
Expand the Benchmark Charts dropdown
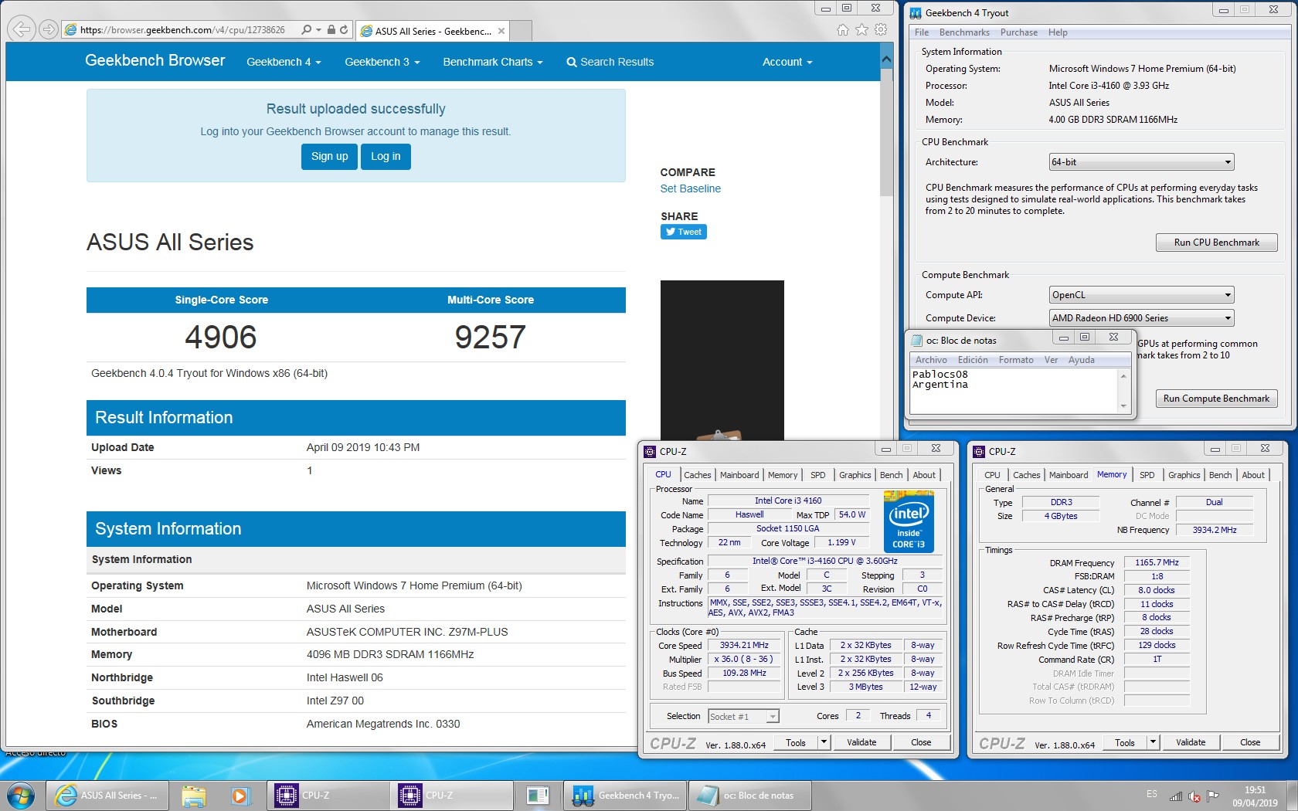click(x=493, y=62)
